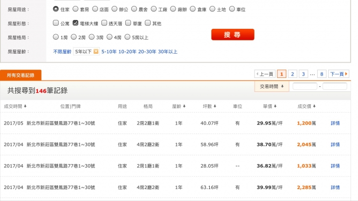Sort by 成交時間 column header
Viewport: 358px width, 201px height.
pyautogui.click(x=15, y=106)
